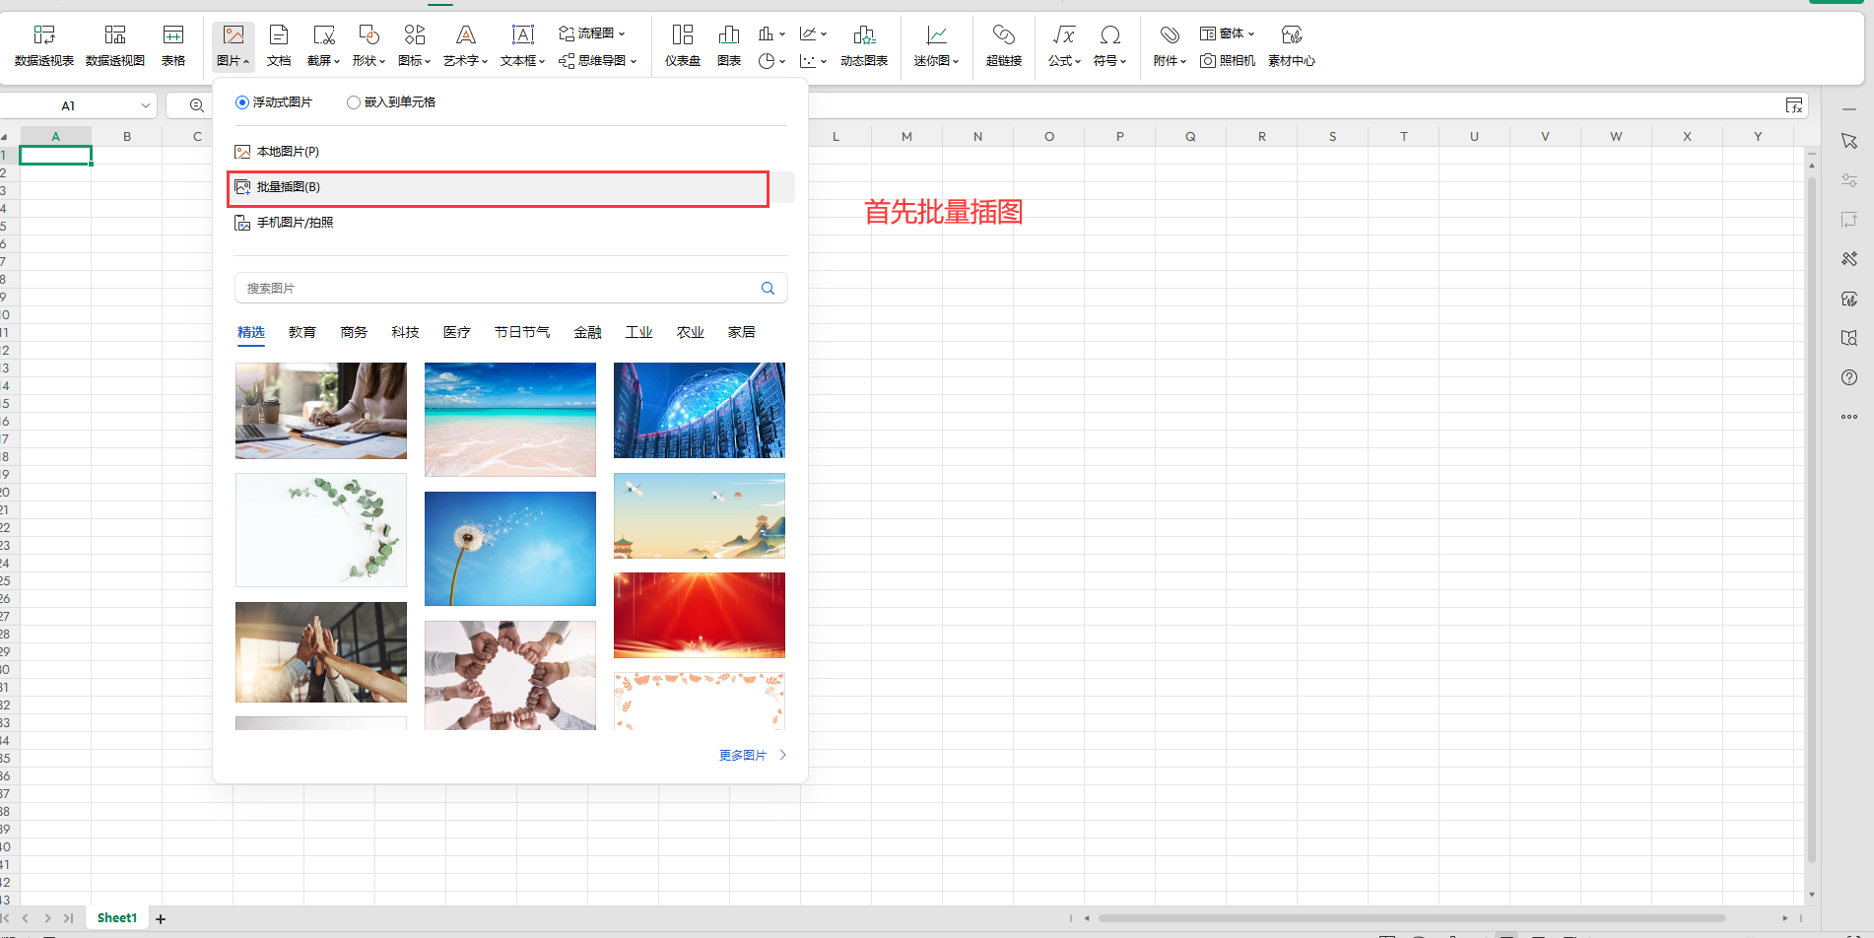The height and width of the screenshot is (938, 1874).
Task: Open the 公式 formula tool
Action: [1063, 45]
